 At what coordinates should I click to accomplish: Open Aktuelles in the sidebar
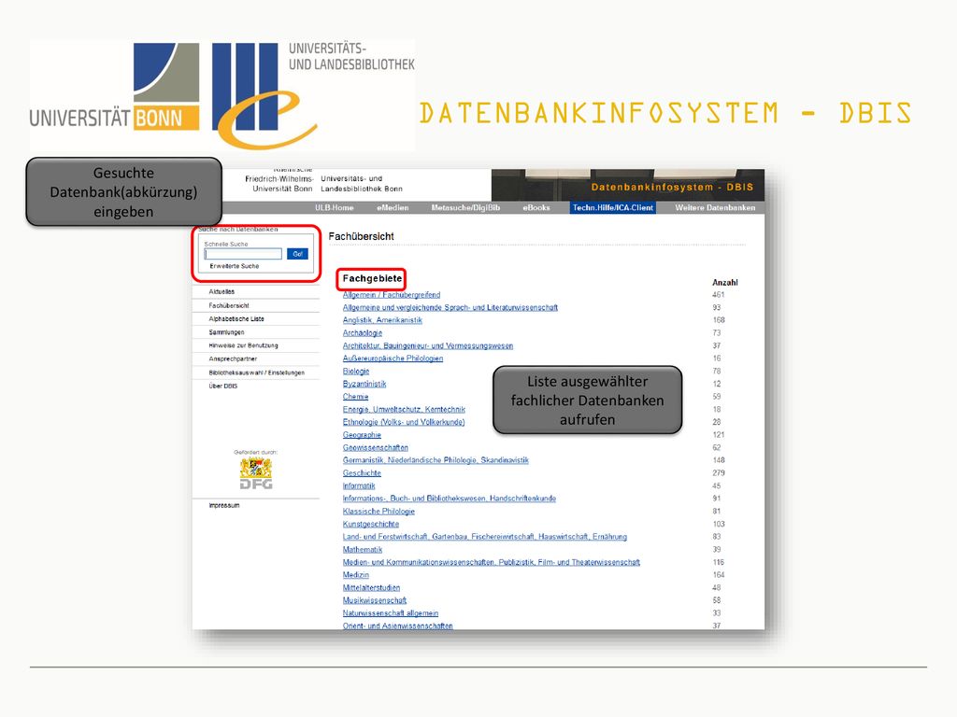pos(221,292)
